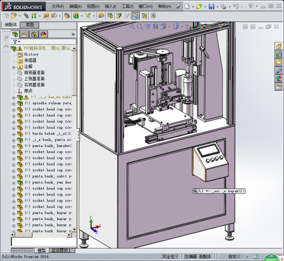This screenshot has height=261, width=284.
Task: Open the 文件(F) menu
Action: (x=58, y=7)
